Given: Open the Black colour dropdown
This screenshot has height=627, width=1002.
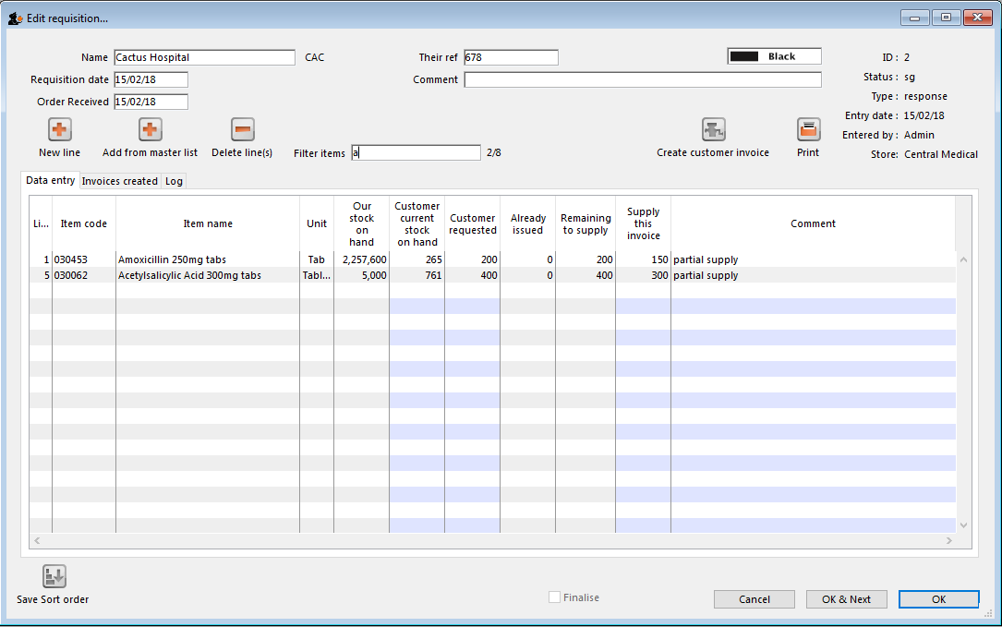Looking at the screenshot, I should [775, 56].
